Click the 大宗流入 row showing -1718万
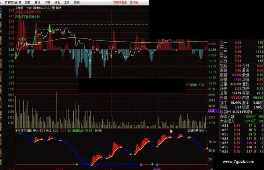This screenshot has height=170, width=264. point(242,121)
